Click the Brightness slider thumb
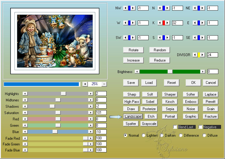The width and height of the screenshot is (225, 159). tap(170, 72)
